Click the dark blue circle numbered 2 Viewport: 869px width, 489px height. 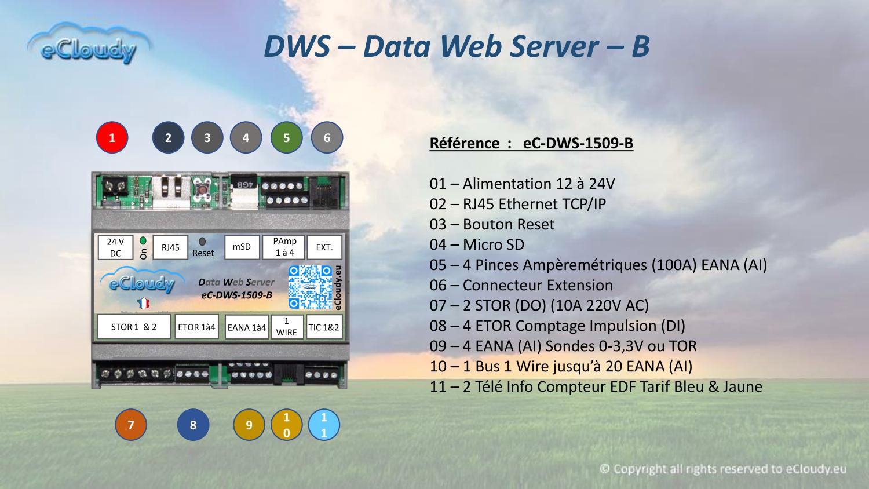click(168, 138)
